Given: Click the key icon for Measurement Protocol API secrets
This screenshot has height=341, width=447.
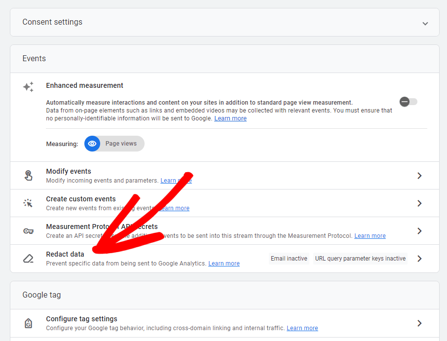Looking at the screenshot, I should (x=28, y=230).
